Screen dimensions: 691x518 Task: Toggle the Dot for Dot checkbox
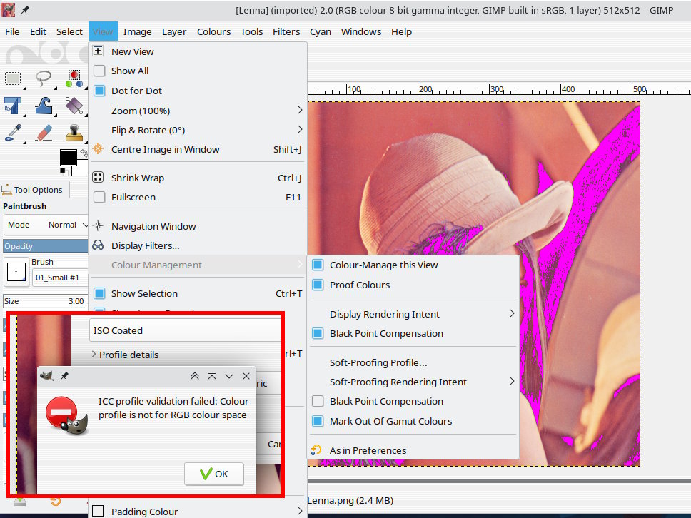(100, 91)
